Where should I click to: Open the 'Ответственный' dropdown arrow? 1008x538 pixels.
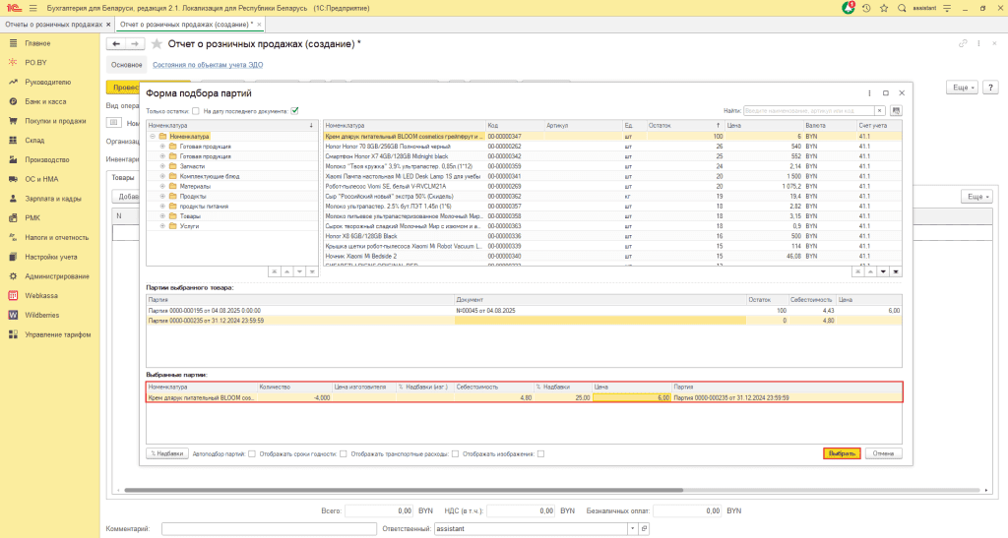click(x=631, y=528)
